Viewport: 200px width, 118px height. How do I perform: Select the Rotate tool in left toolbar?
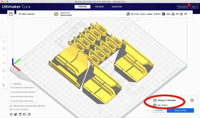tap(4, 56)
